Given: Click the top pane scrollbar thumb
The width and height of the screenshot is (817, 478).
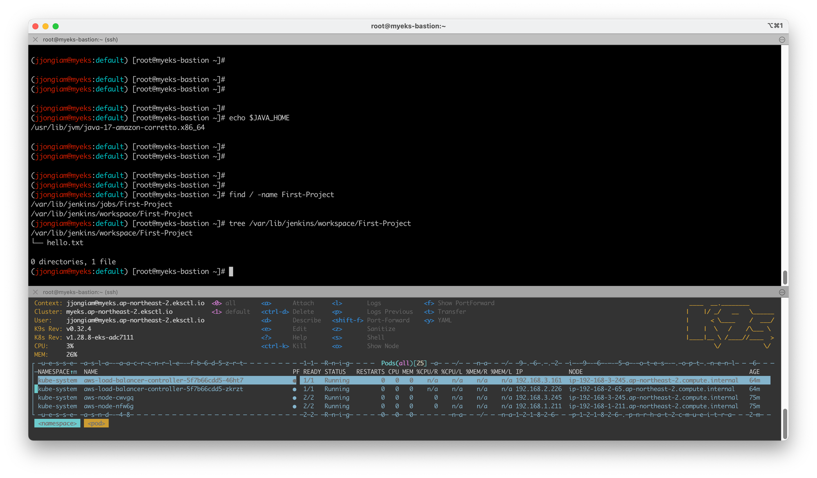Looking at the screenshot, I should pyautogui.click(x=785, y=278).
